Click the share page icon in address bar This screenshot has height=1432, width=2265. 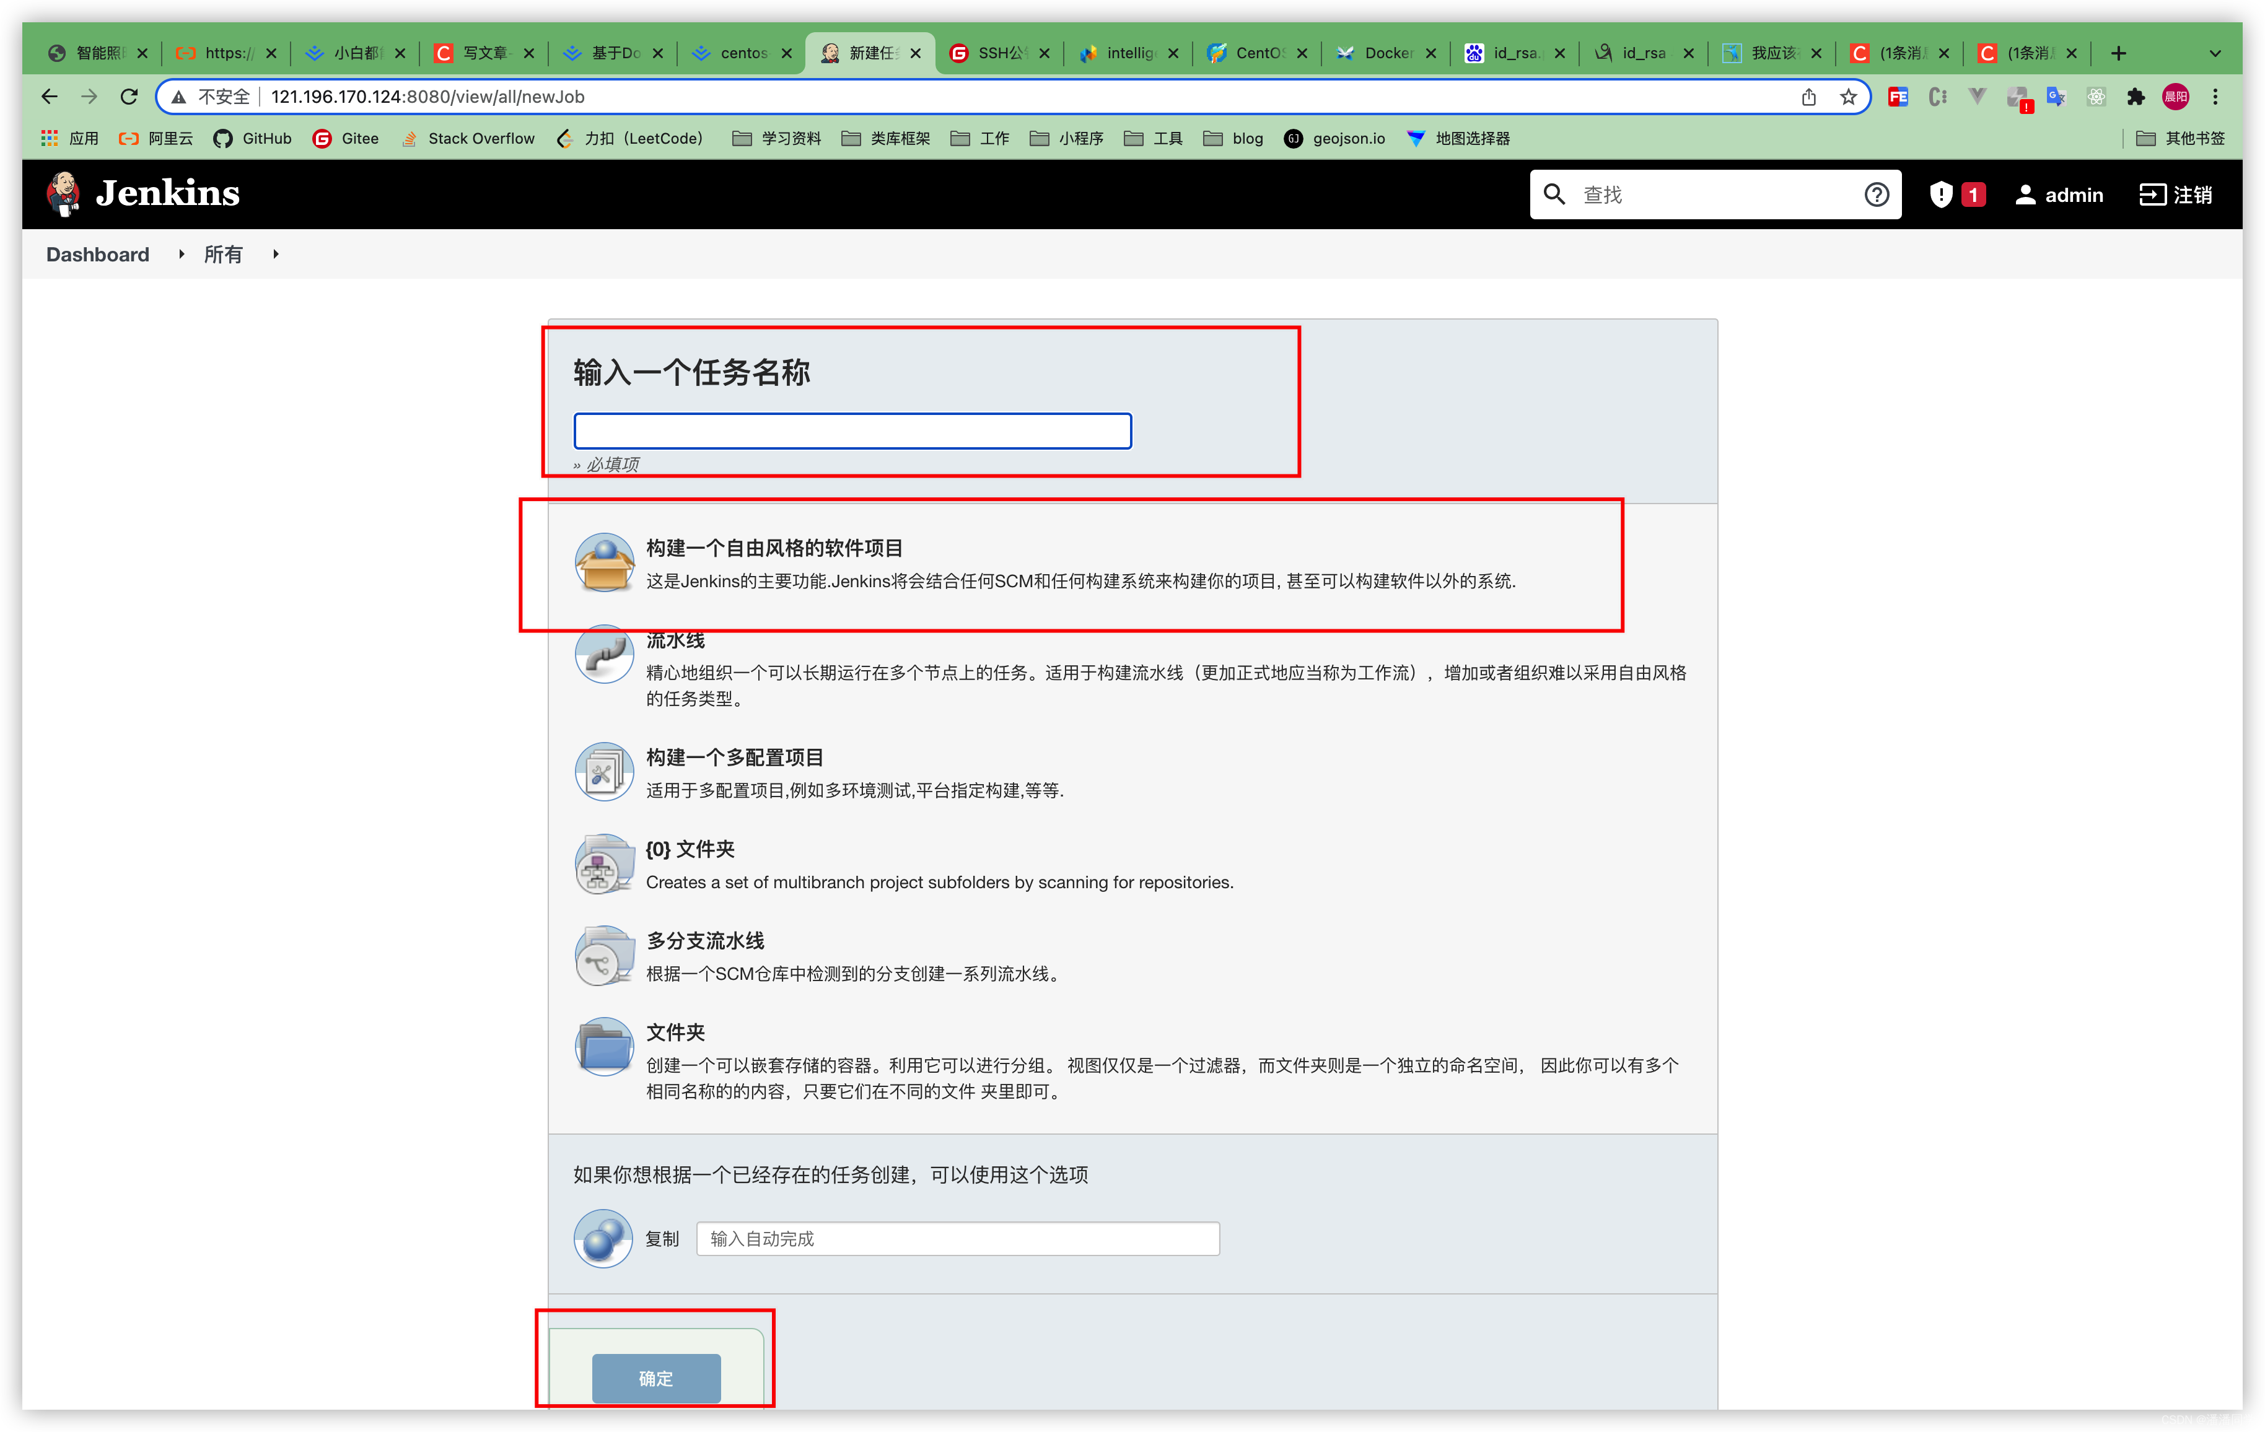point(1809,97)
